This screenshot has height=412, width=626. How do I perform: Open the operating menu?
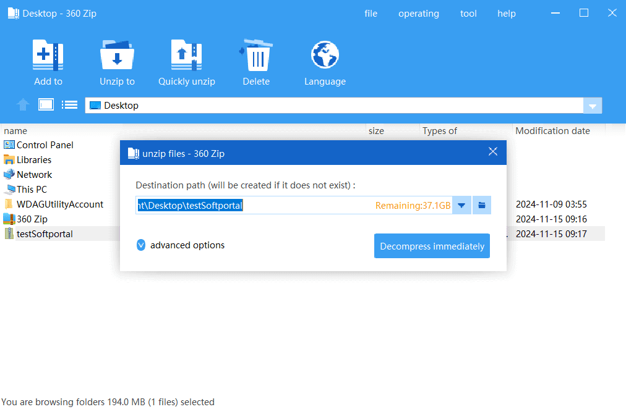(419, 14)
